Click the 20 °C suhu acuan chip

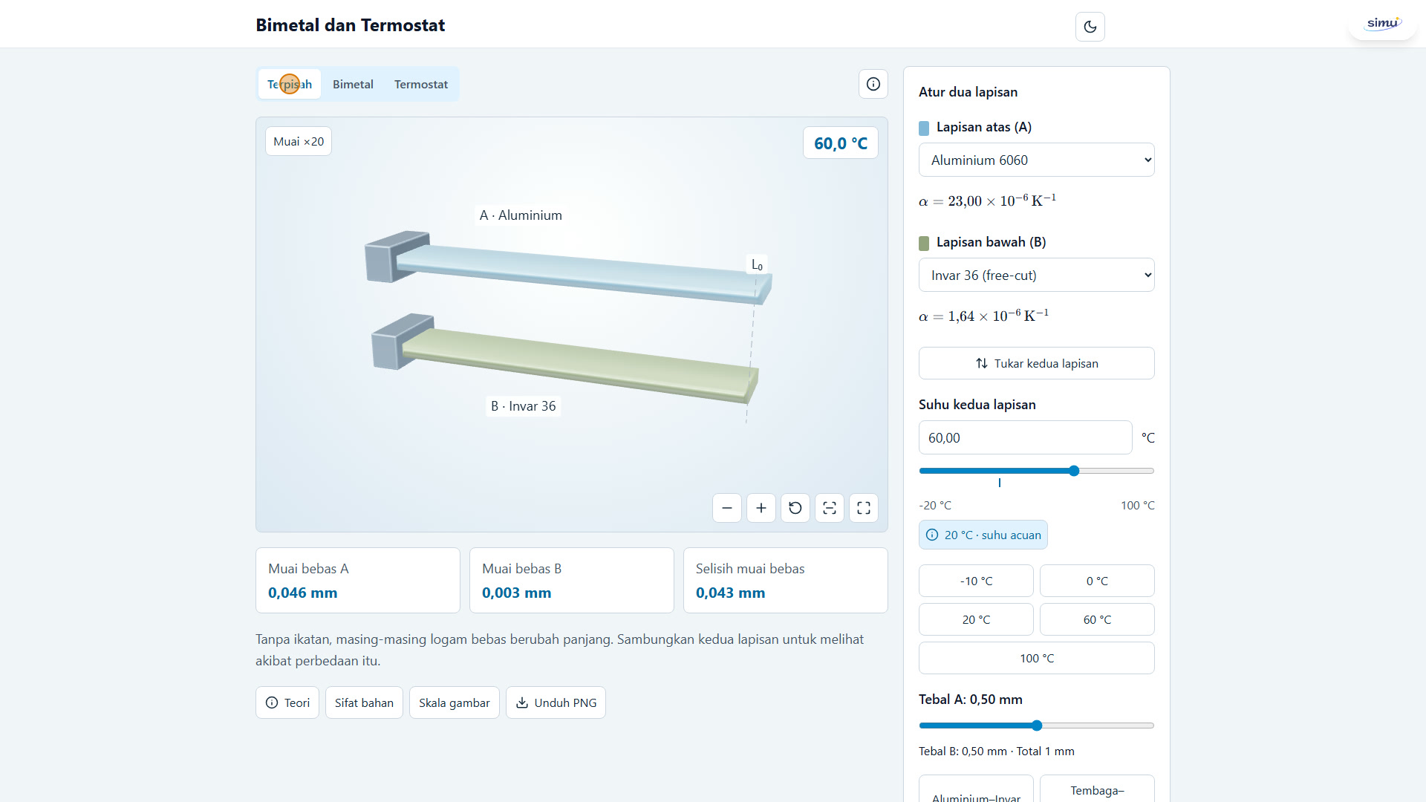click(x=983, y=535)
